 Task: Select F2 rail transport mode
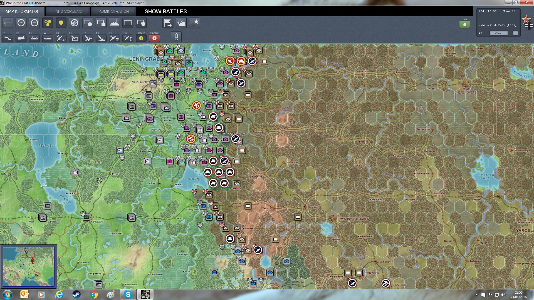[x=21, y=38]
